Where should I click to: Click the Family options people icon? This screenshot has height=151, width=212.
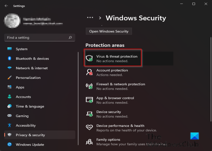(x=89, y=141)
